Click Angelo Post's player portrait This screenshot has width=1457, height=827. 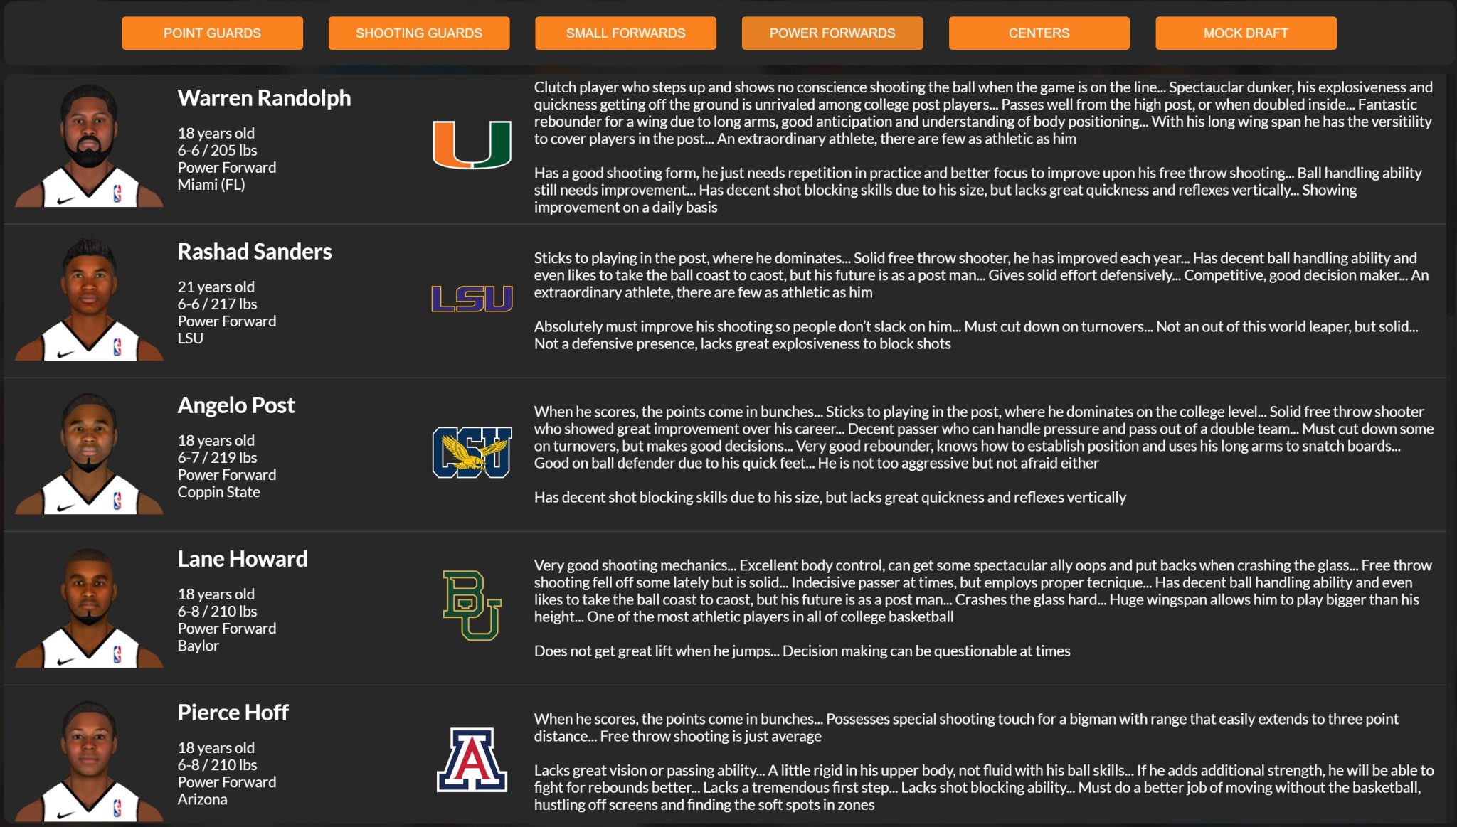pos(90,454)
